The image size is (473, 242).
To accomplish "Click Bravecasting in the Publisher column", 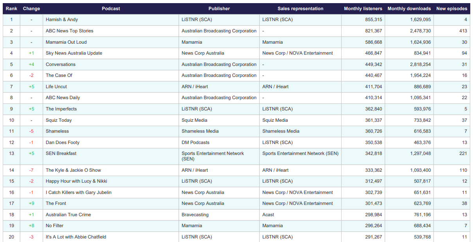I will 195,215.
